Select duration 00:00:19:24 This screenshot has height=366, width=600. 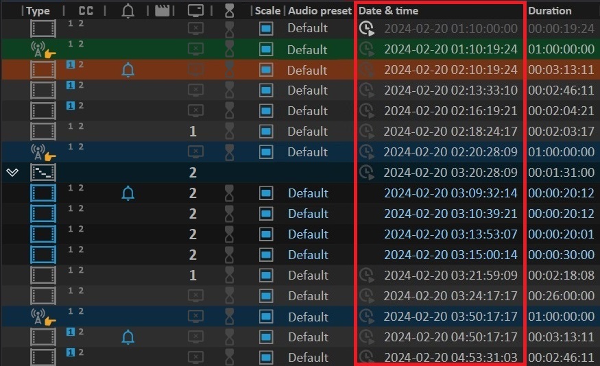561,28
